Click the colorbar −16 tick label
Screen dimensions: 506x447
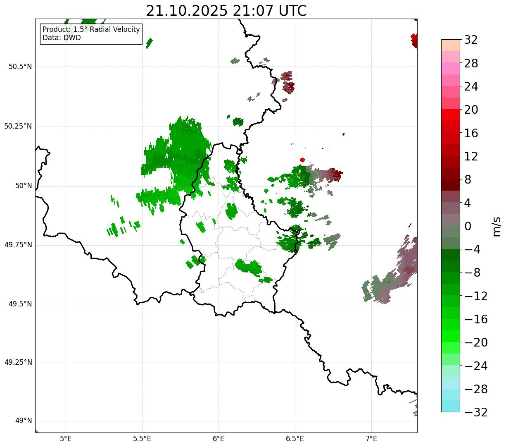click(x=476, y=319)
